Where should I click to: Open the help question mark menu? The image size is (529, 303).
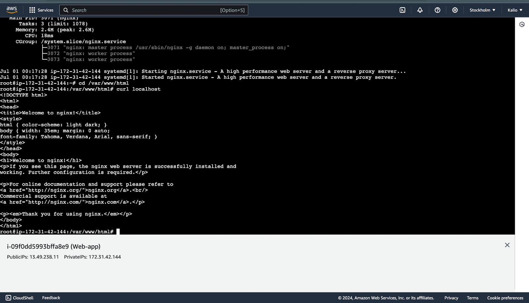point(437,10)
